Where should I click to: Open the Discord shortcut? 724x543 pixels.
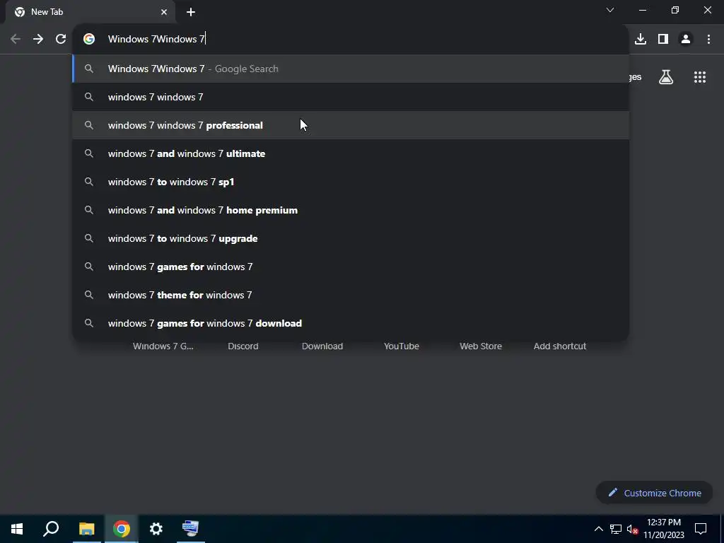pos(243,346)
